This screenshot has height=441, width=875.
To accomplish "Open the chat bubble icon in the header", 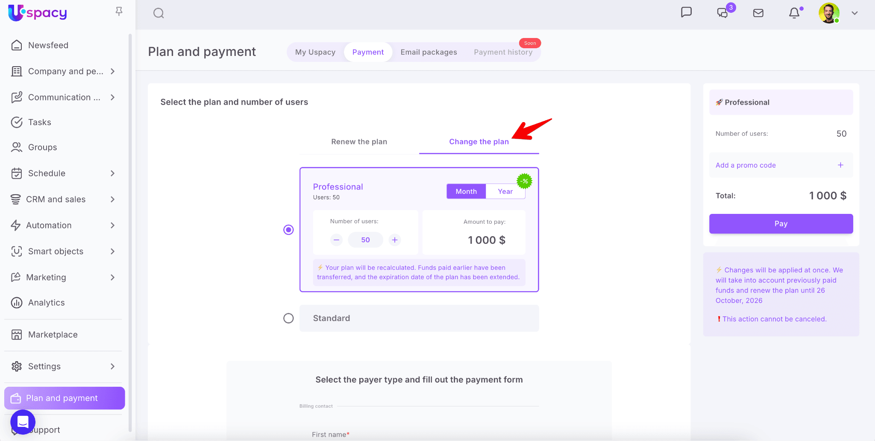I will pyautogui.click(x=686, y=12).
